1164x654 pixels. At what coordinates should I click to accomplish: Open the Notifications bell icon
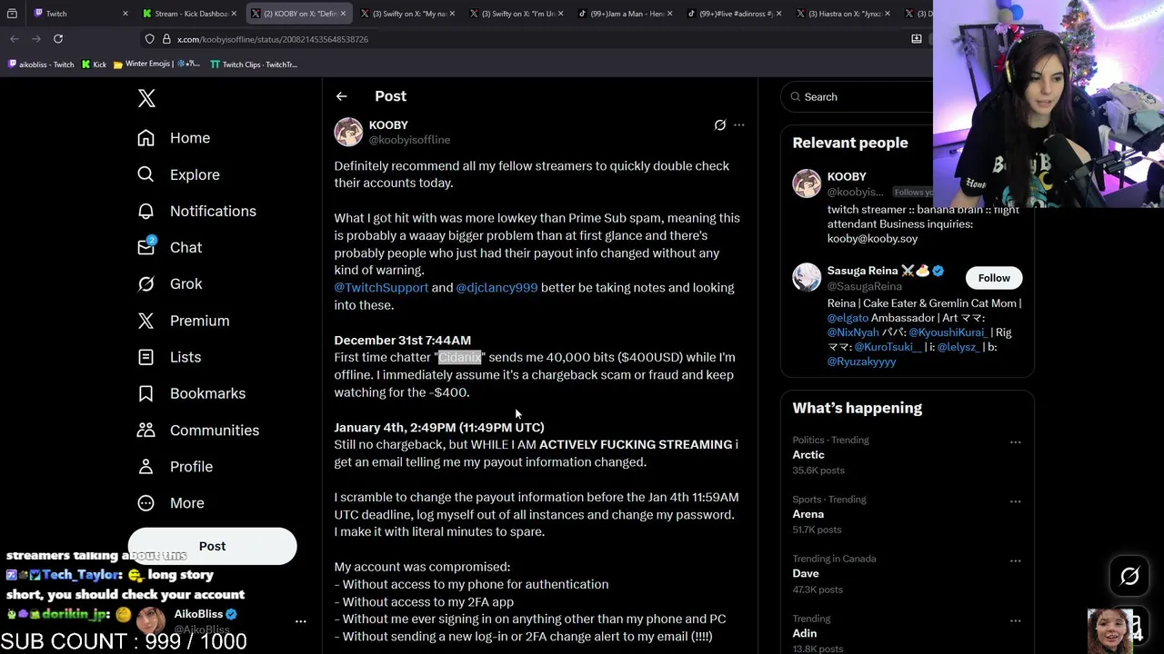pyautogui.click(x=145, y=211)
